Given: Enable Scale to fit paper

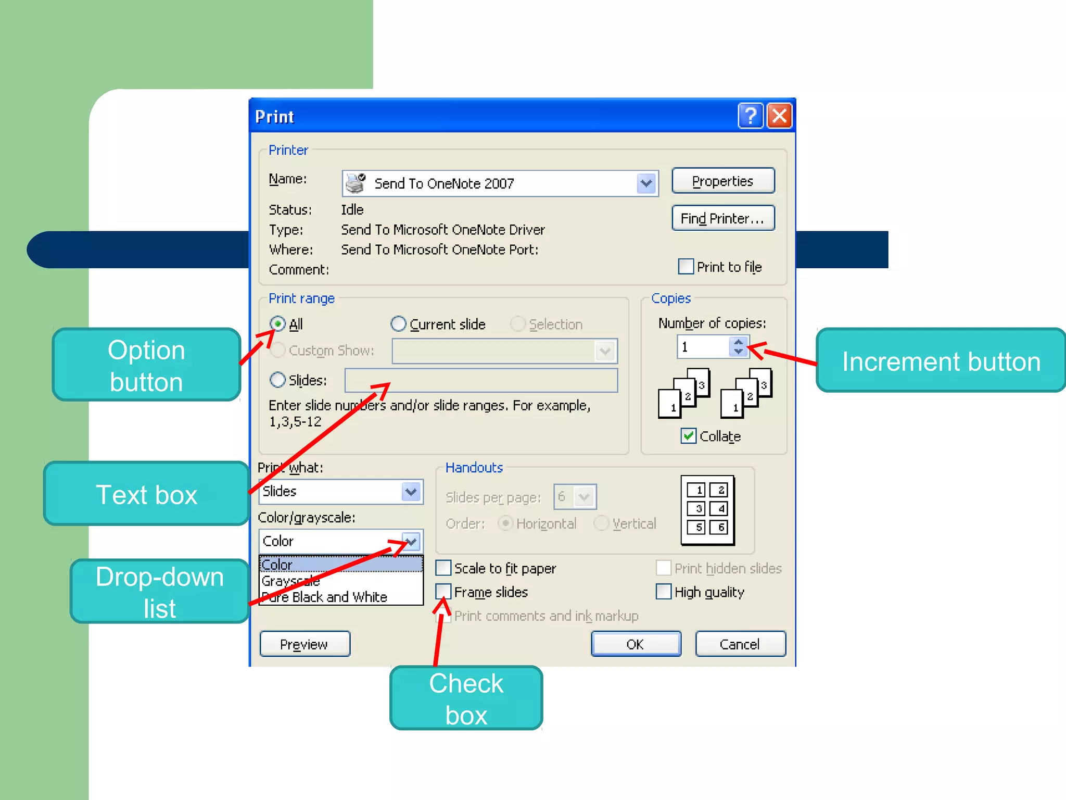Looking at the screenshot, I should click(443, 568).
